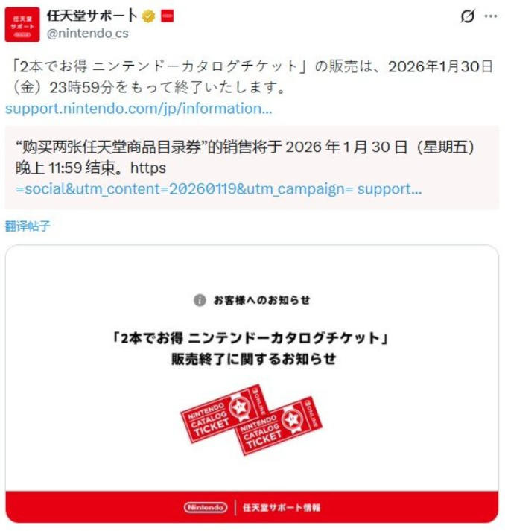
Task: Click 任天堂サポート情報 footer text
Action: pos(282,507)
